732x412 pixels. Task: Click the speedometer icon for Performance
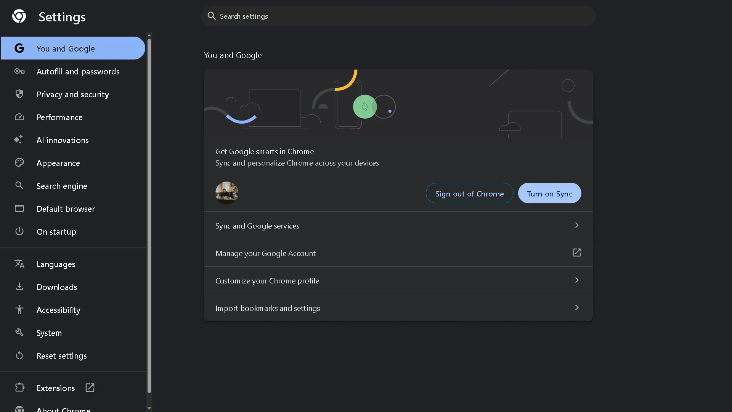click(19, 117)
